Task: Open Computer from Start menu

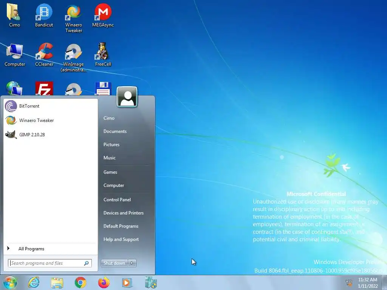Action: coord(113,185)
